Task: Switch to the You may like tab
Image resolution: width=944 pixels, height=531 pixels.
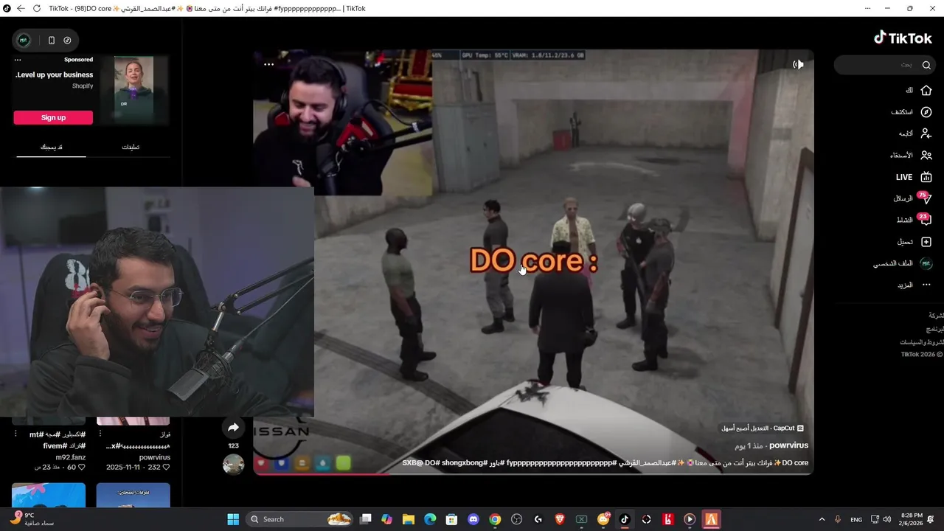Action: coord(51,147)
